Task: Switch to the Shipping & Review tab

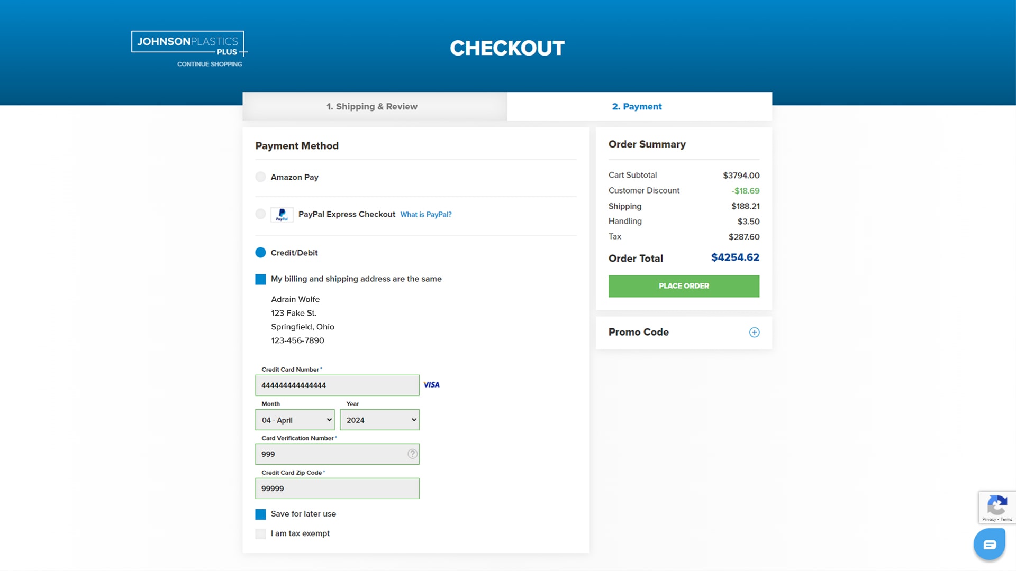Action: (372, 106)
